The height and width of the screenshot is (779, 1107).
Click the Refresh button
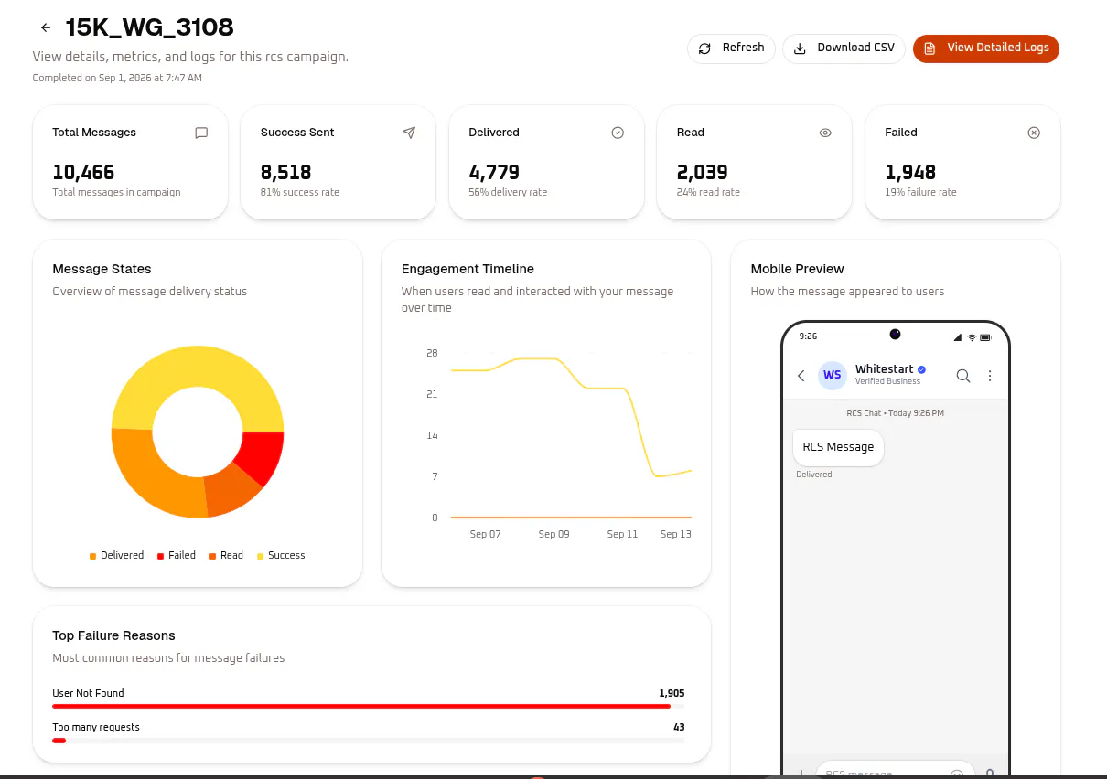coord(731,48)
